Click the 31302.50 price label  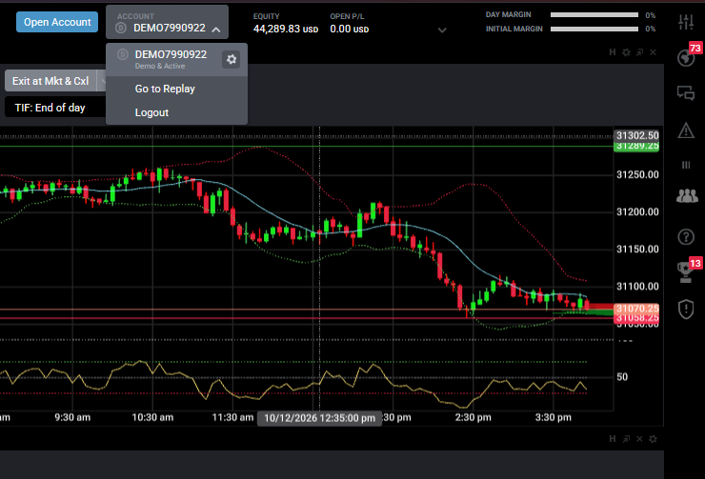point(636,135)
